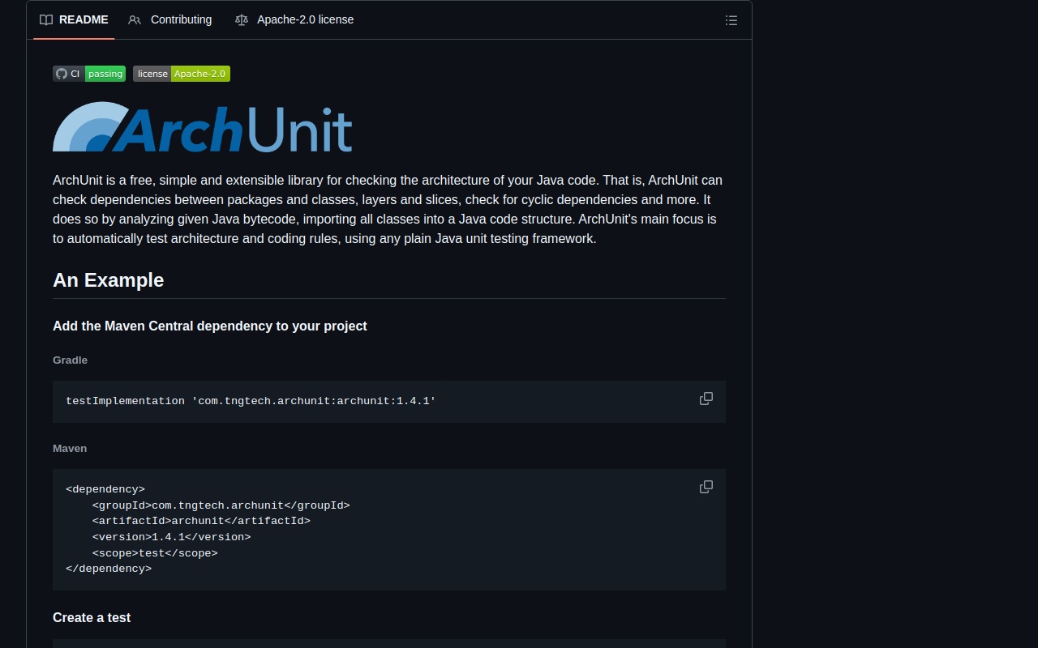This screenshot has width=1038, height=648.
Task: Click the people icon beside Contributing
Action: click(135, 19)
